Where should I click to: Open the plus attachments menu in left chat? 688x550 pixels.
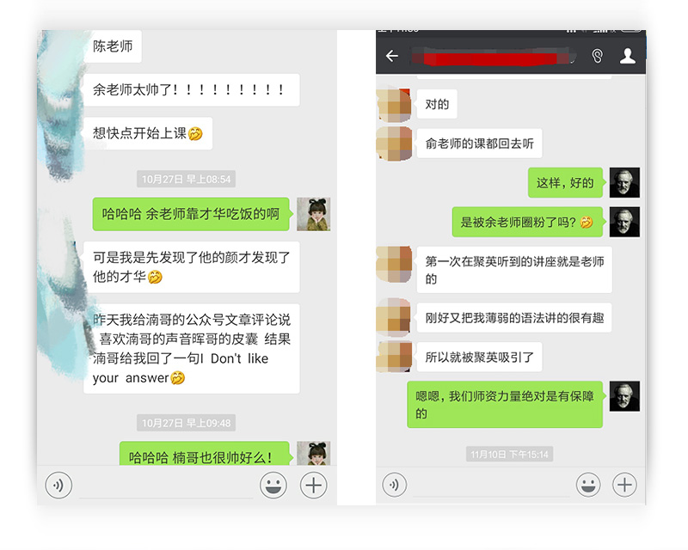coord(313,485)
